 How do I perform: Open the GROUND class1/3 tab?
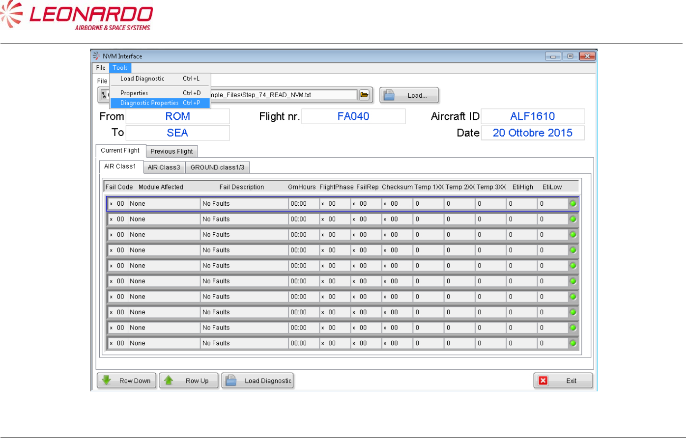pyautogui.click(x=218, y=167)
